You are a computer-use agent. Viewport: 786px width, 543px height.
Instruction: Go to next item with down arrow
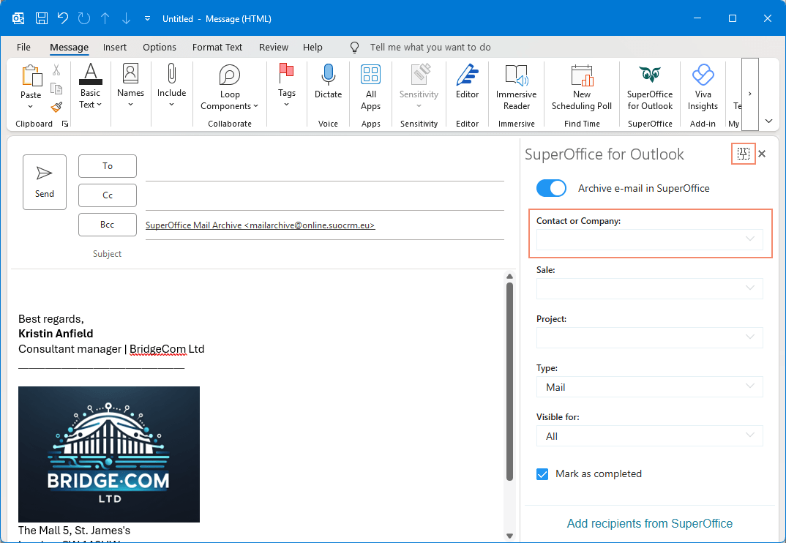coord(126,18)
